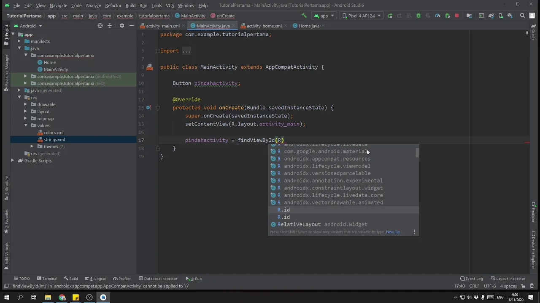
Task: Click the green Run app icon
Action: coord(390,16)
